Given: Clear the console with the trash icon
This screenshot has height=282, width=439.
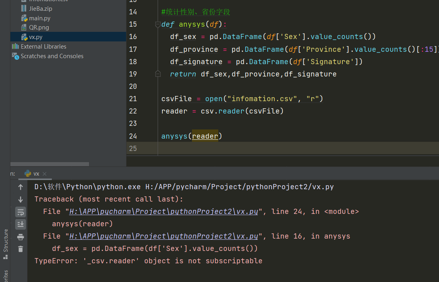Looking at the screenshot, I should [x=21, y=249].
